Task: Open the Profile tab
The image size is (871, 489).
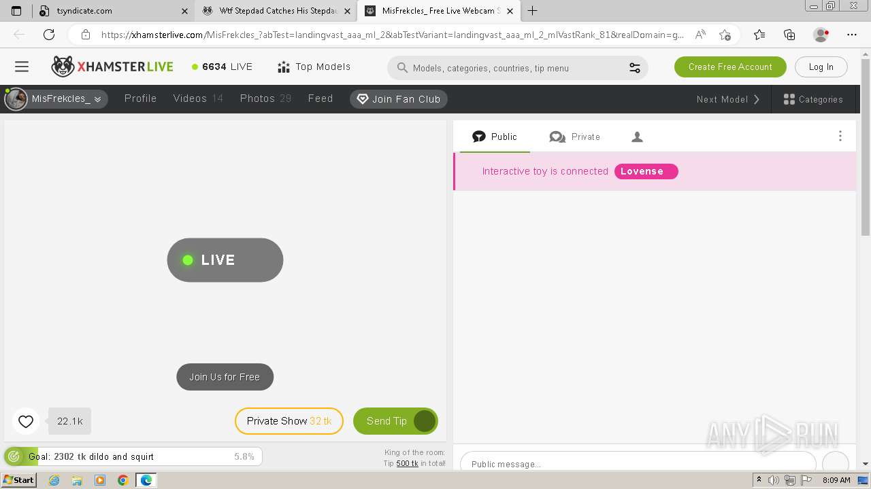Action: click(x=140, y=98)
